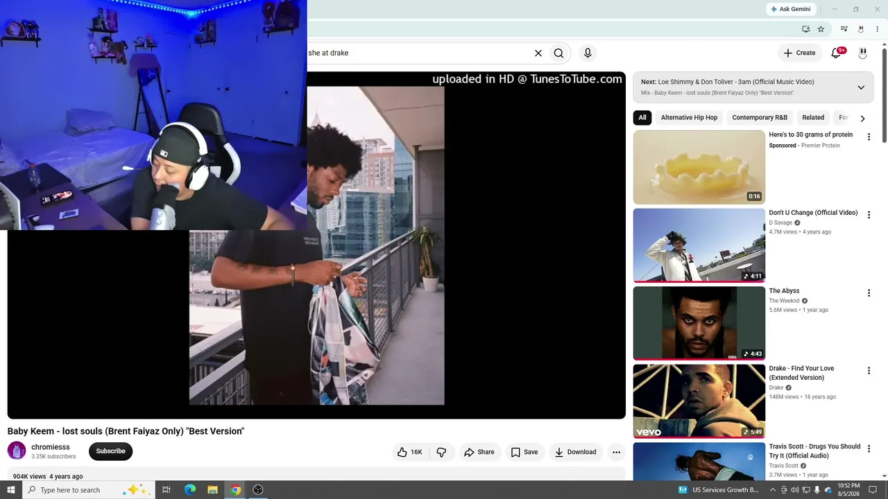Select the Contemporary R&B chip
888x499 pixels.
click(x=760, y=118)
